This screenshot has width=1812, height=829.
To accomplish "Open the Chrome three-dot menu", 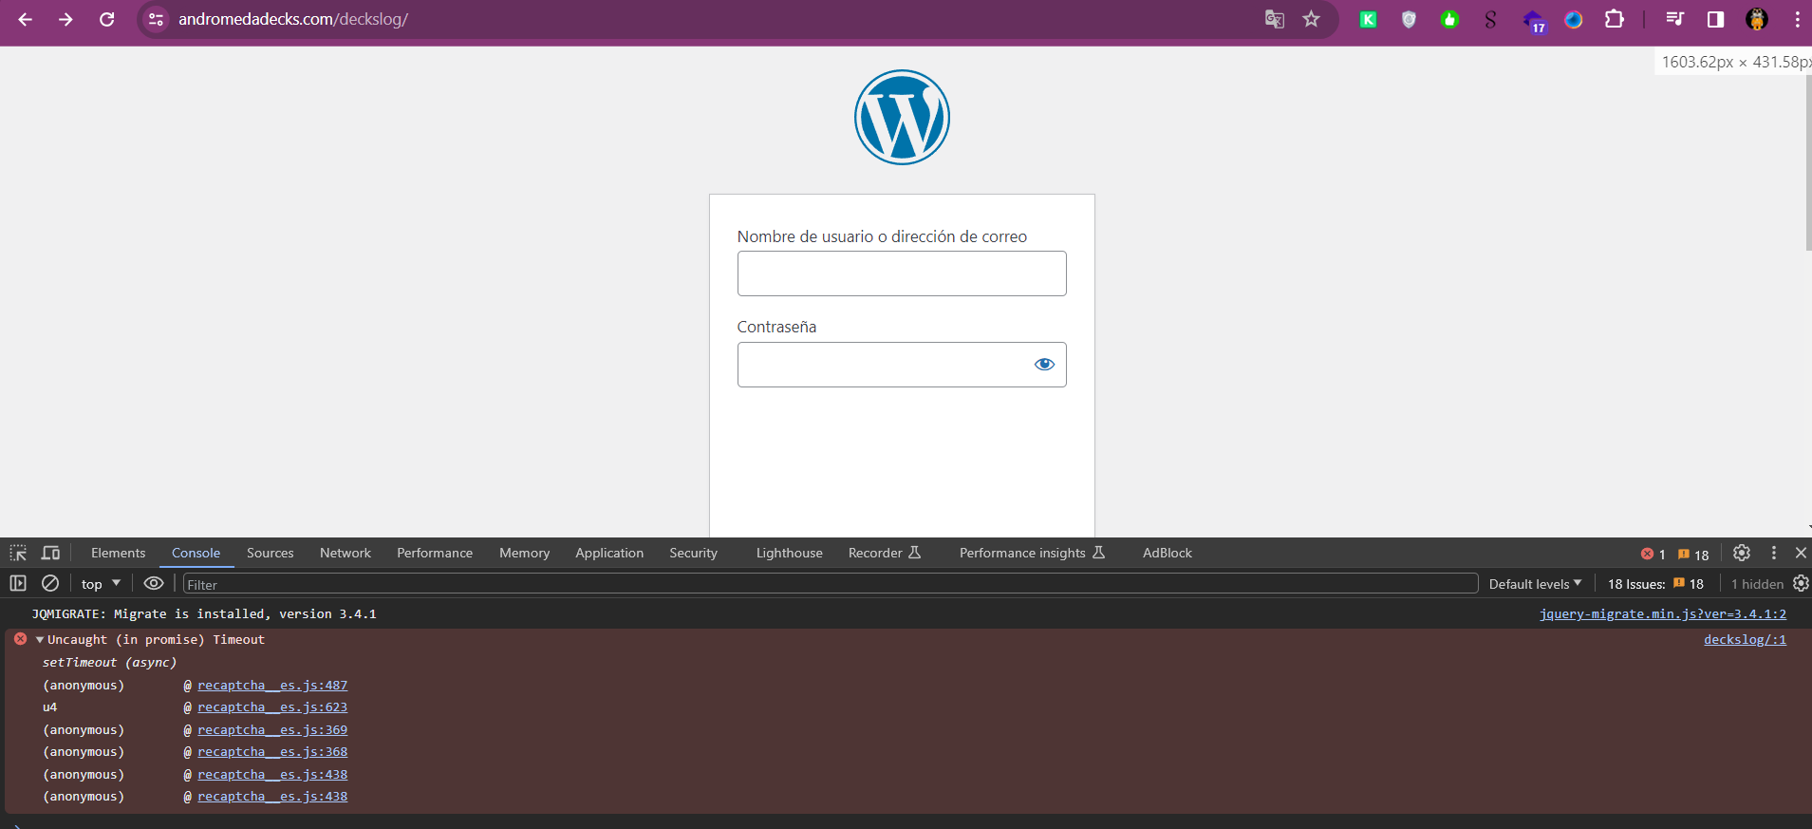I will pos(1797,19).
